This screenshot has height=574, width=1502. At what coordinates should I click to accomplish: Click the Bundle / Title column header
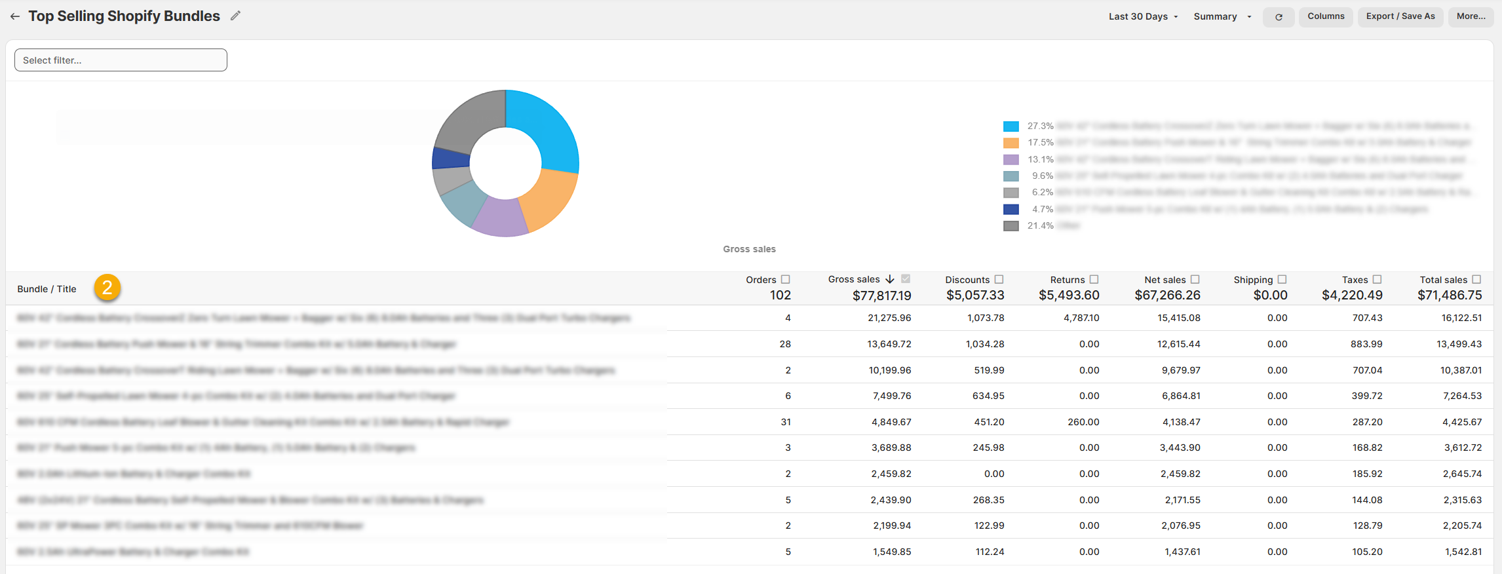[47, 289]
